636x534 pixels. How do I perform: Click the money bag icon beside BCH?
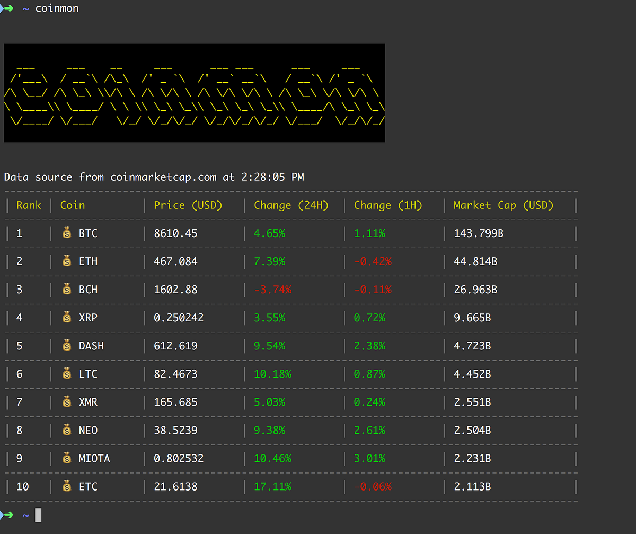[67, 289]
